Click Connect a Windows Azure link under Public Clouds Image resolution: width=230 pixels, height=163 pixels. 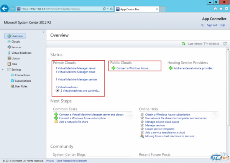(x=133, y=68)
